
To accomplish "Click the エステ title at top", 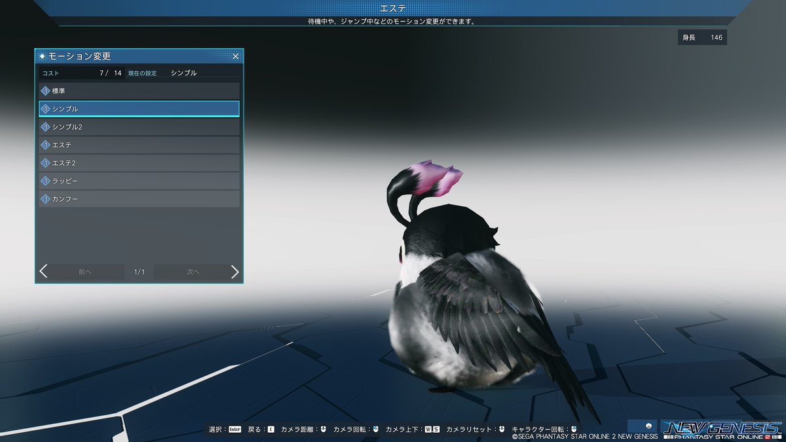I will 393,8.
